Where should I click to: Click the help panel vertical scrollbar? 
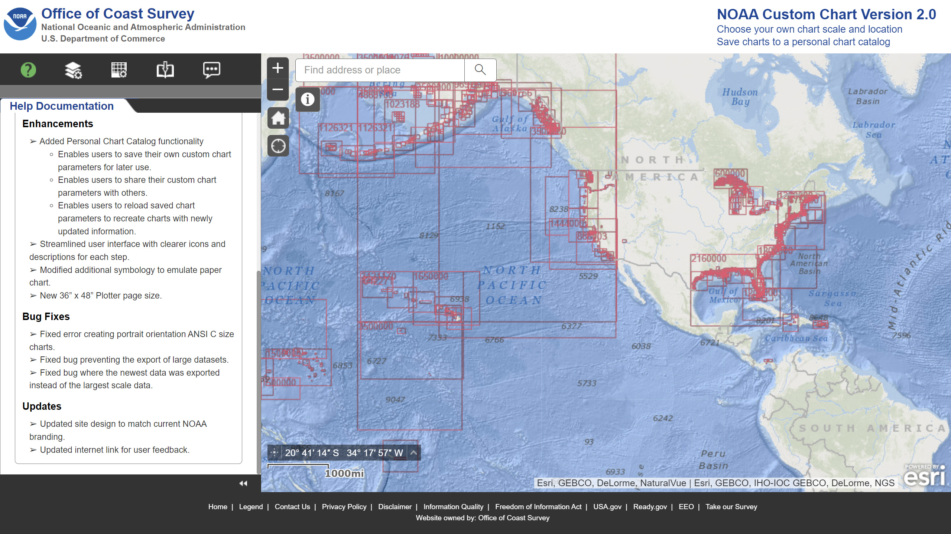(x=259, y=373)
